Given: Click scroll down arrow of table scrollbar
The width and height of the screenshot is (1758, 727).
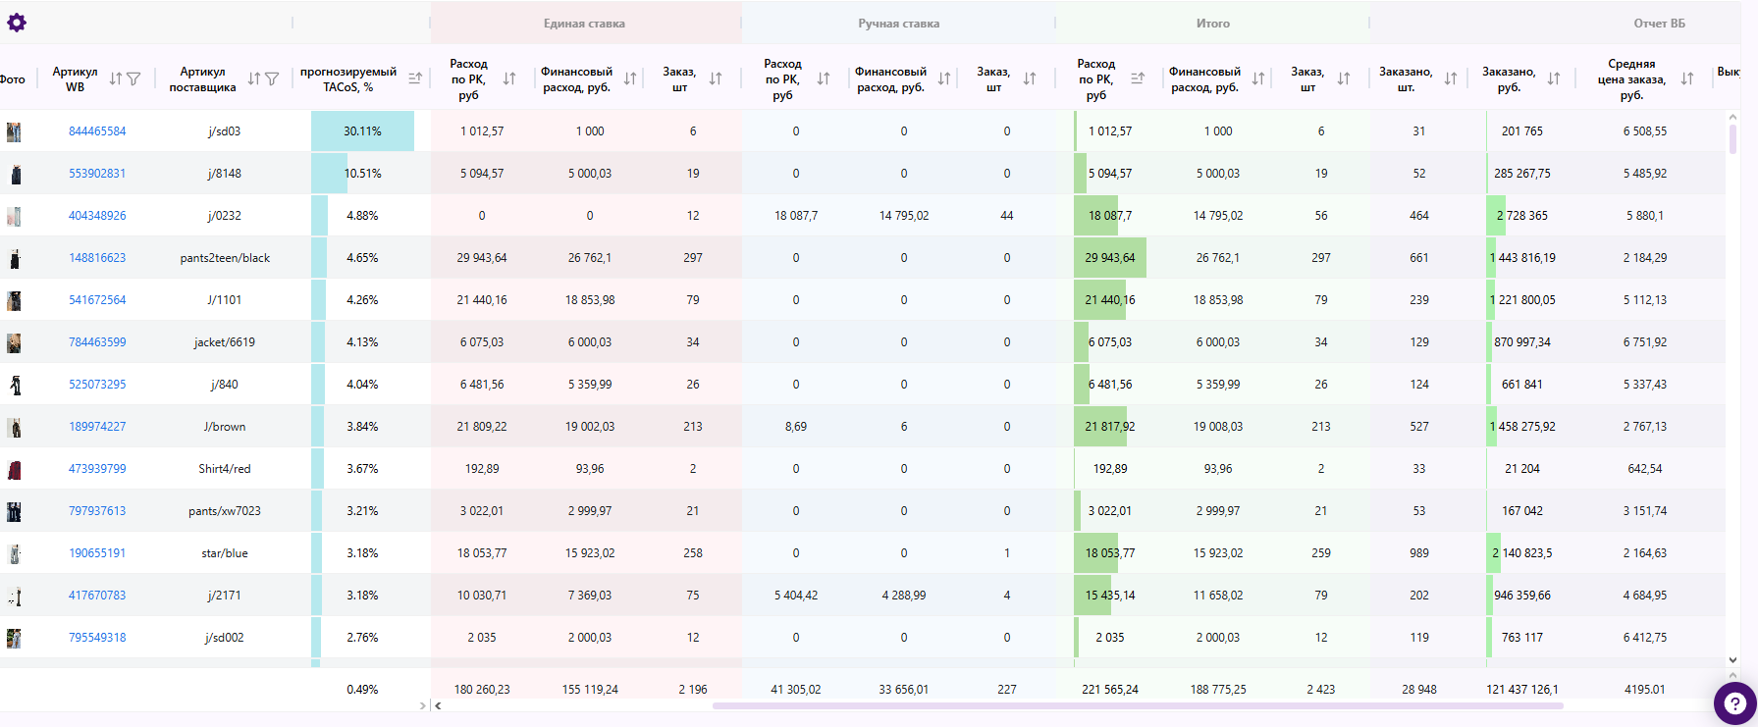Looking at the screenshot, I should pyautogui.click(x=1732, y=660).
